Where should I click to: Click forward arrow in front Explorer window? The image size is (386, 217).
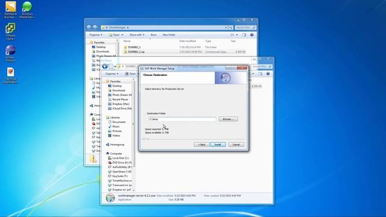tap(111, 66)
